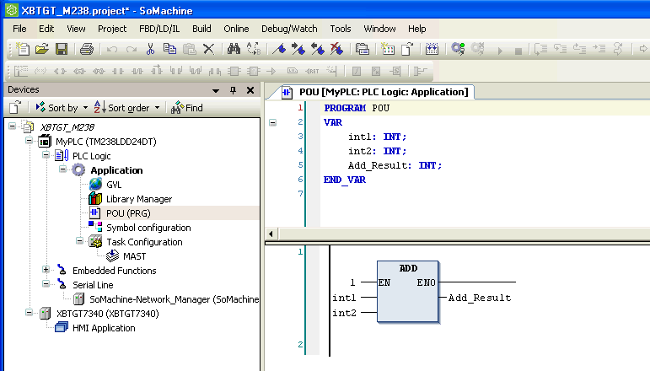The height and width of the screenshot is (371, 650).
Task: Click the Insert box icon in FBD toolbar
Action: [234, 72]
